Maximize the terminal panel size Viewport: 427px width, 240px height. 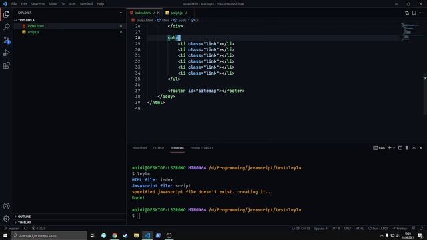pyautogui.click(x=414, y=148)
